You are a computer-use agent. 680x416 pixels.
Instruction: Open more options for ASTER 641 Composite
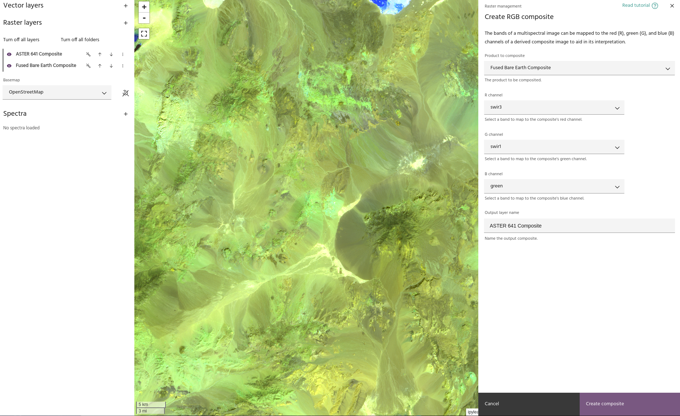[x=123, y=54]
